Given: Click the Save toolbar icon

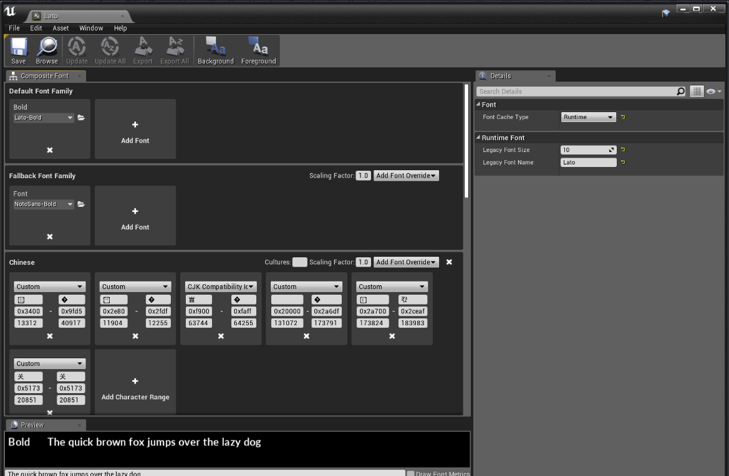Looking at the screenshot, I should 19,50.
